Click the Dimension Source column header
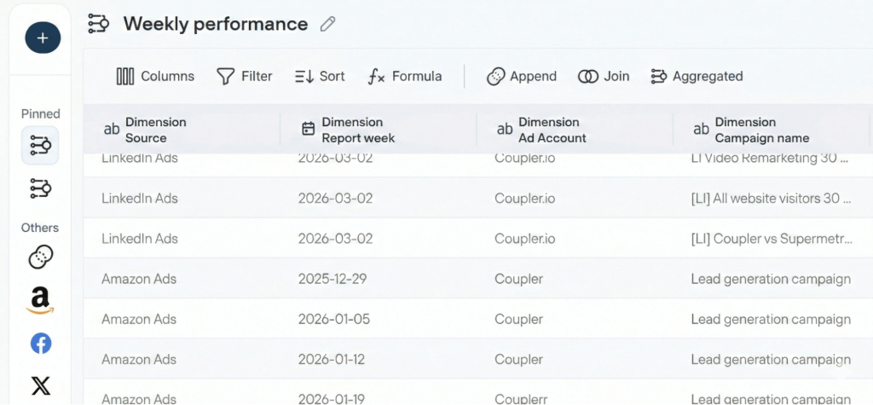Image resolution: width=873 pixels, height=405 pixels. 182,130
